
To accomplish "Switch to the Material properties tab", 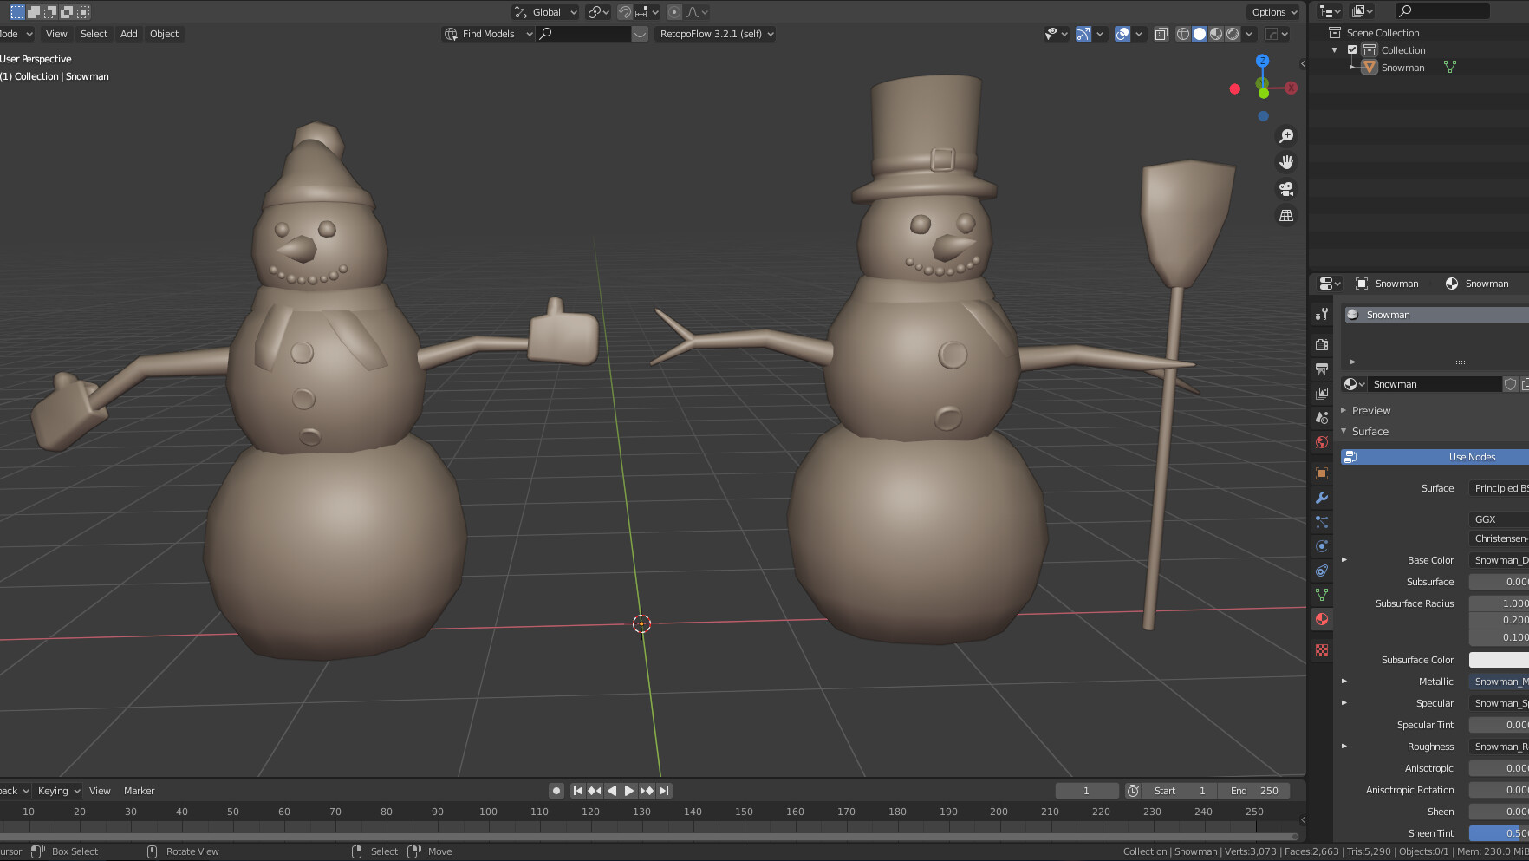I will pos(1321,620).
